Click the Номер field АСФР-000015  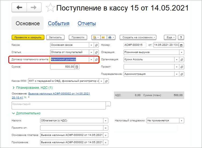[135, 45]
